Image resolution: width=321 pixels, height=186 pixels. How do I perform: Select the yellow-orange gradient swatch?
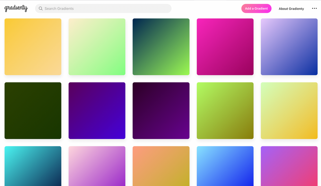33,47
